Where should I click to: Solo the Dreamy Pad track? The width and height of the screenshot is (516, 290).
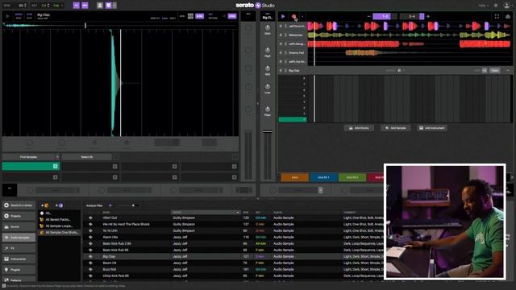pyautogui.click(x=285, y=52)
